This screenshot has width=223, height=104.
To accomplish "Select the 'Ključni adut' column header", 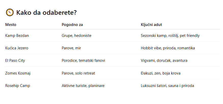I will point(151,25).
